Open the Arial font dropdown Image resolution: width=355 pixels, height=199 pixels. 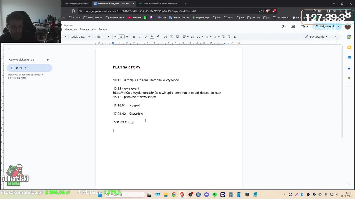click(102, 37)
